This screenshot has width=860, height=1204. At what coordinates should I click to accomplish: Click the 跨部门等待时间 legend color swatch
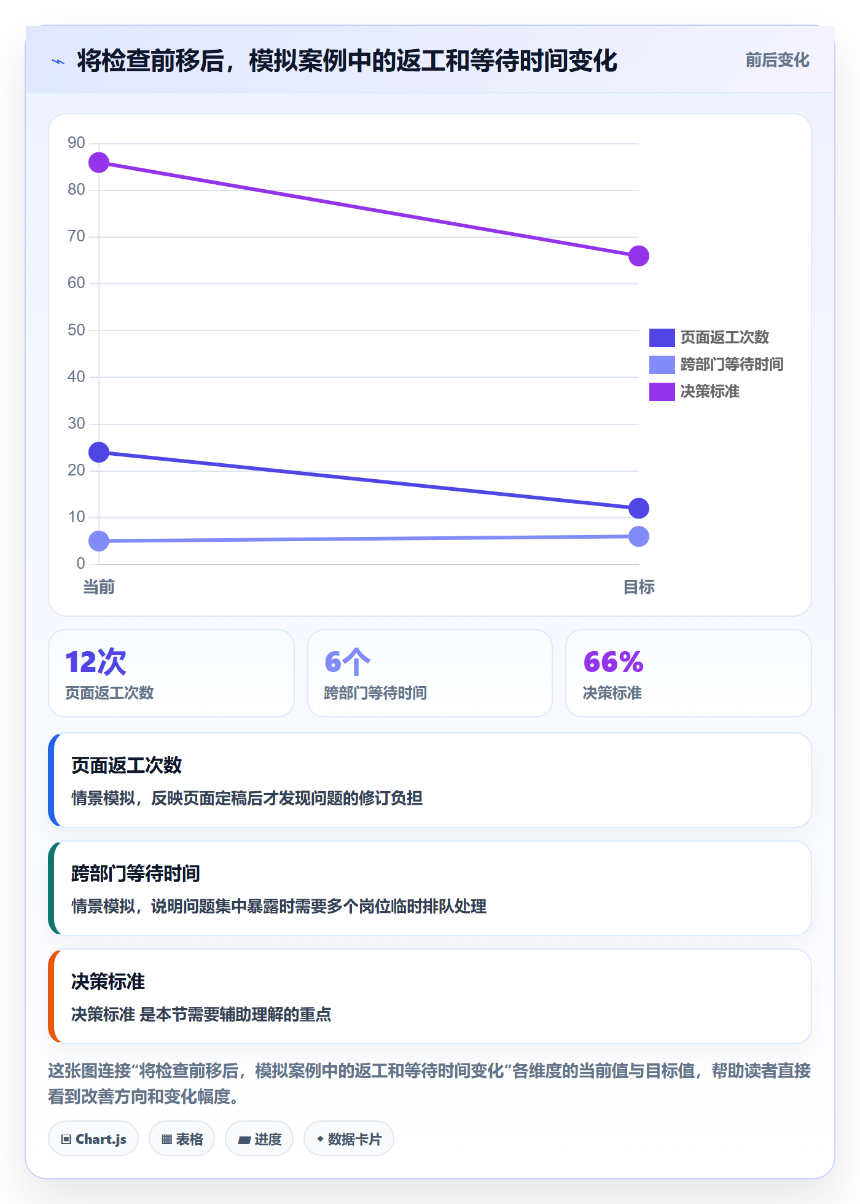pos(662,364)
